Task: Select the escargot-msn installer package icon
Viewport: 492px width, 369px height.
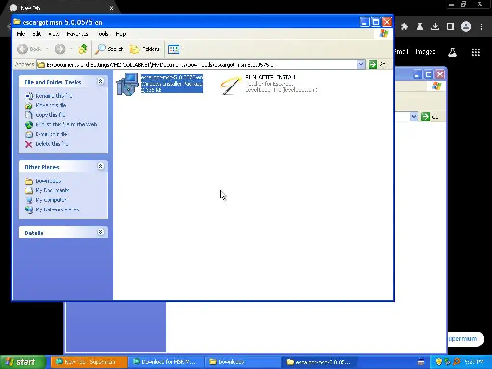Action: click(127, 84)
